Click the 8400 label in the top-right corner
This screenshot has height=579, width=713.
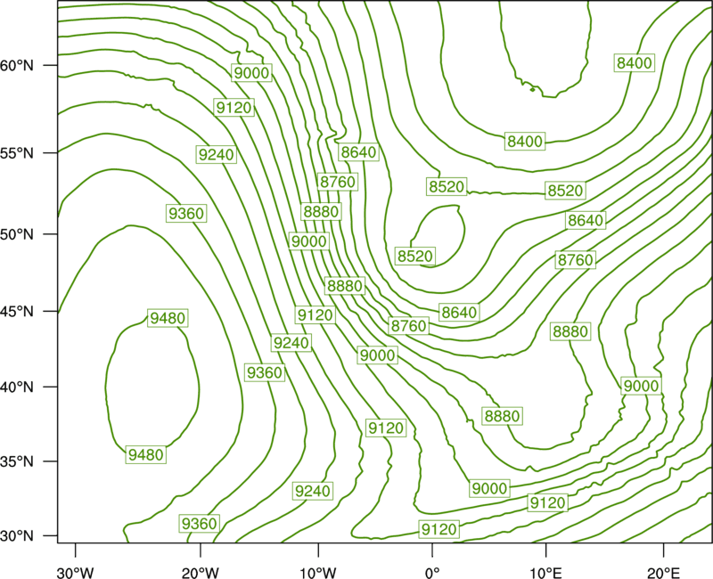point(635,62)
